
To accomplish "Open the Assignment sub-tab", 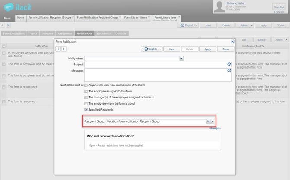I will [x=65, y=33].
